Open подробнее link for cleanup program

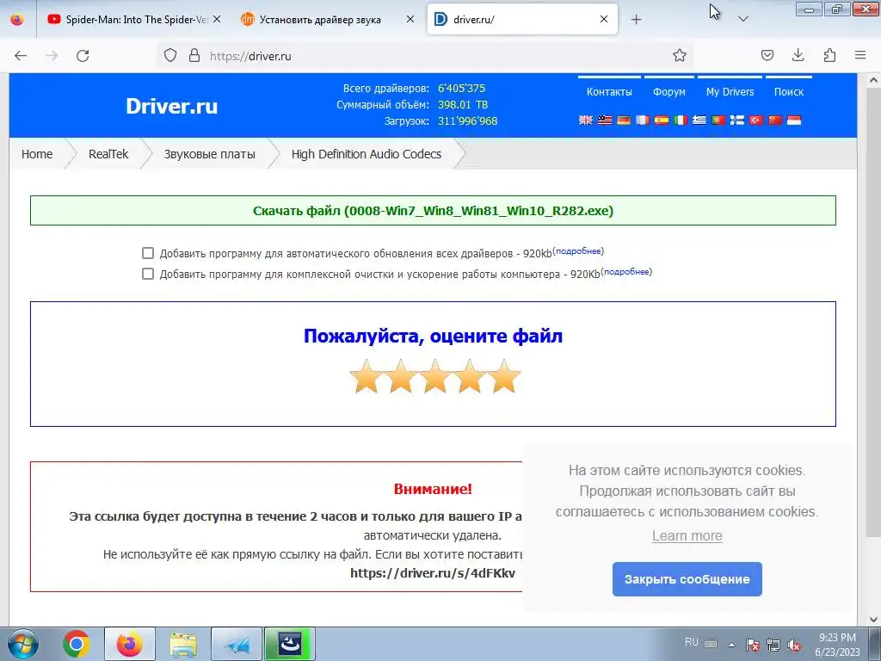626,272
